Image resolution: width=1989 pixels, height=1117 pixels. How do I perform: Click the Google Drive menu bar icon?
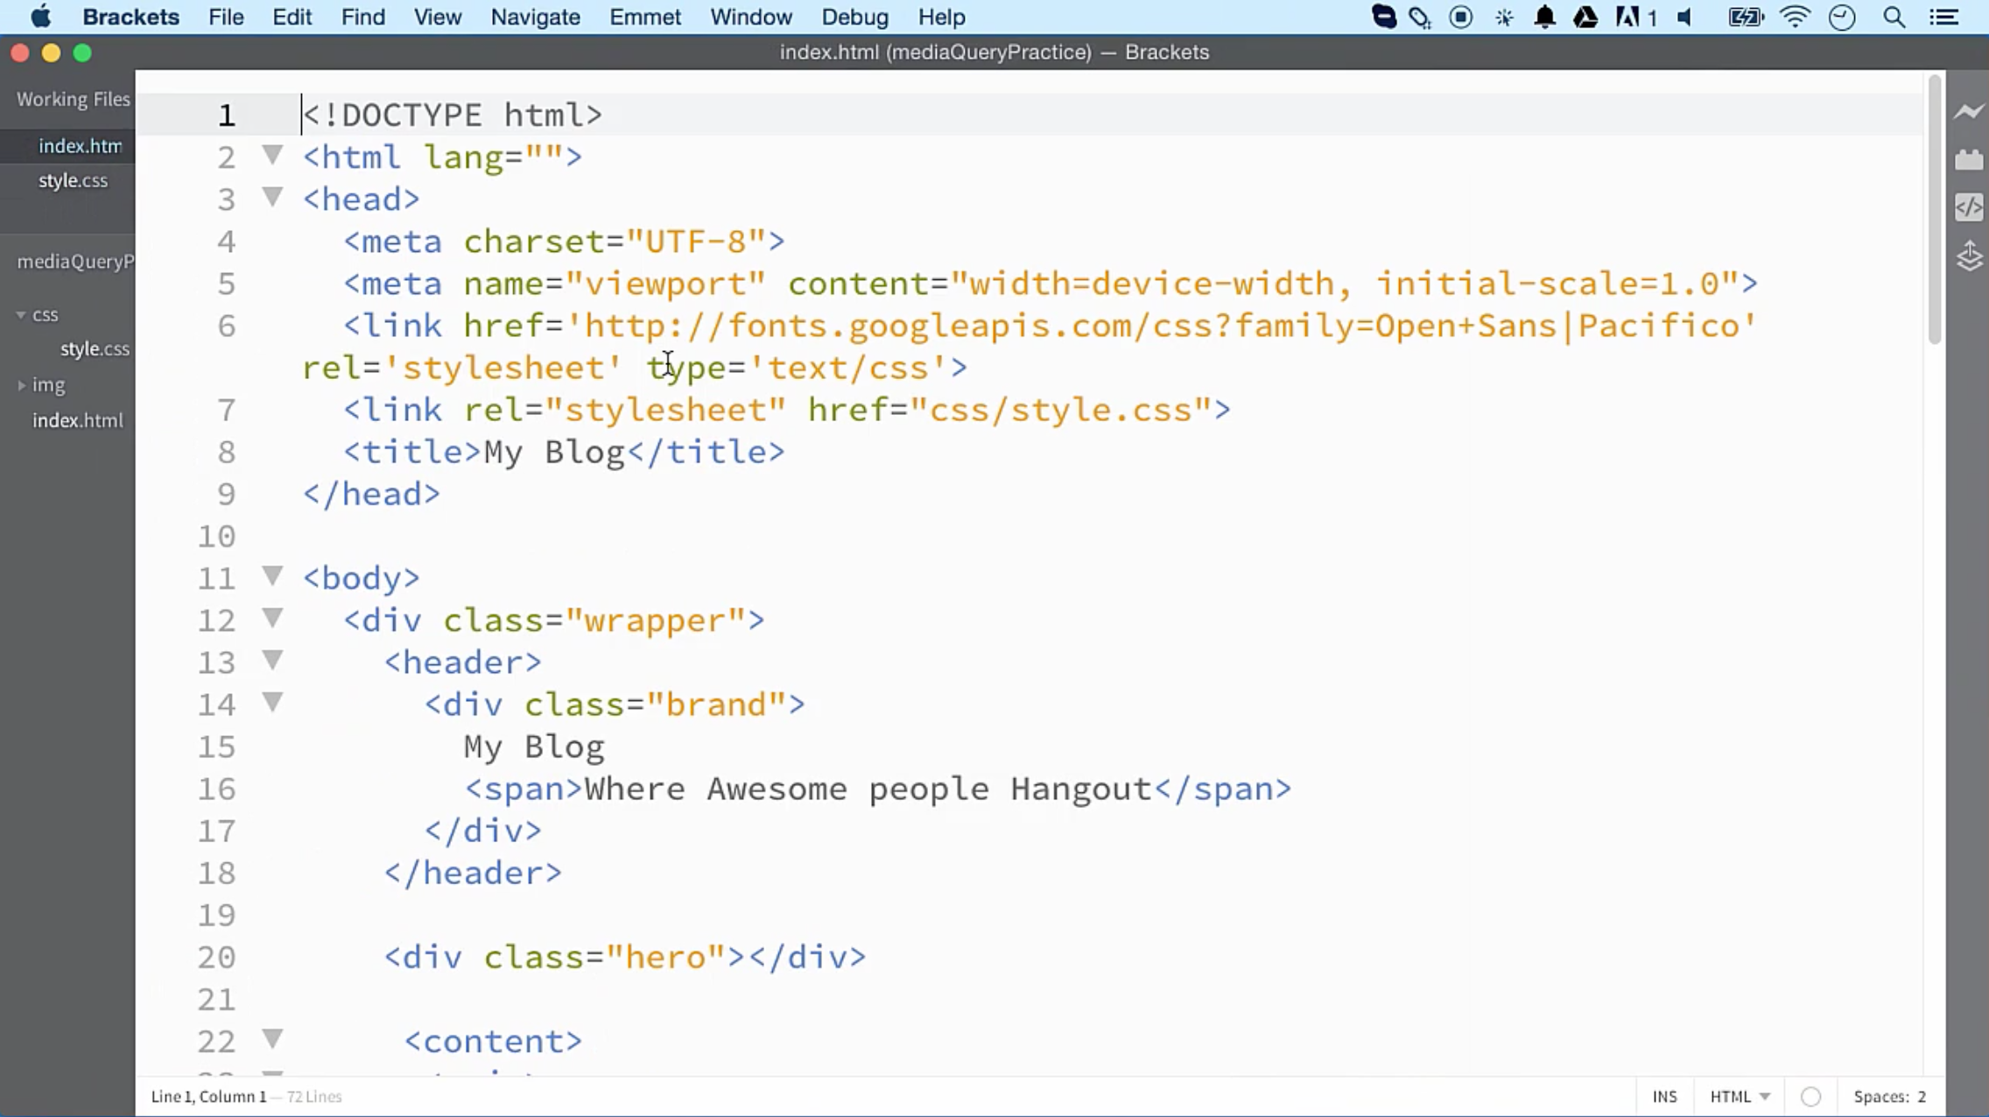tap(1587, 17)
